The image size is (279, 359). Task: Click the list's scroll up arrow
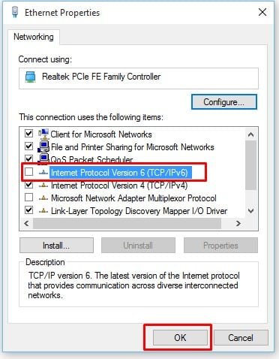[x=250, y=134]
